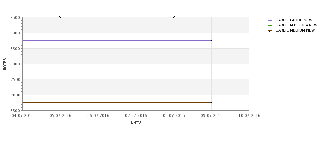
Task: Select purple line data point at 05-07-2016
Action: click(60, 40)
